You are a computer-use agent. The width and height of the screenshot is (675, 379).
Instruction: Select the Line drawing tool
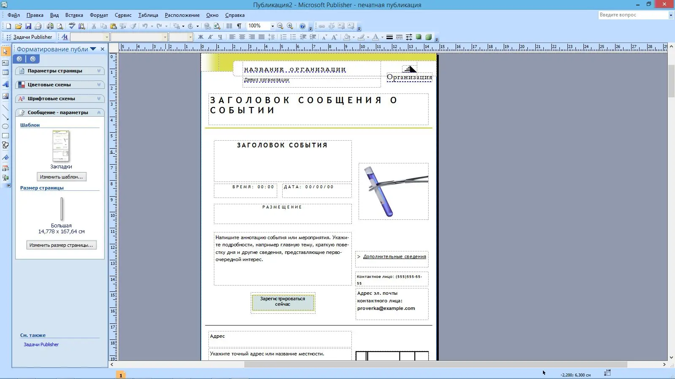tap(5, 108)
